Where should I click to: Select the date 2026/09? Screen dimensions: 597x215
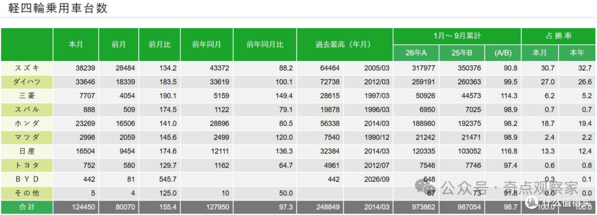point(376,179)
